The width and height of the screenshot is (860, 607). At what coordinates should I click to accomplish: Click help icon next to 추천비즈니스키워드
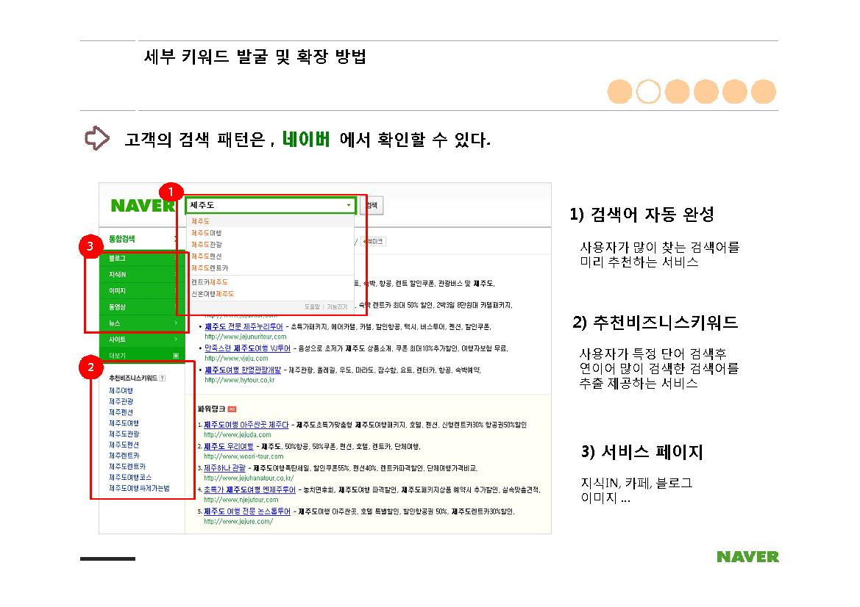click(x=163, y=378)
